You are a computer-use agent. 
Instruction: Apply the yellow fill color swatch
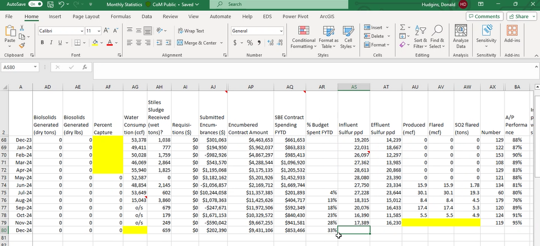click(x=95, y=43)
